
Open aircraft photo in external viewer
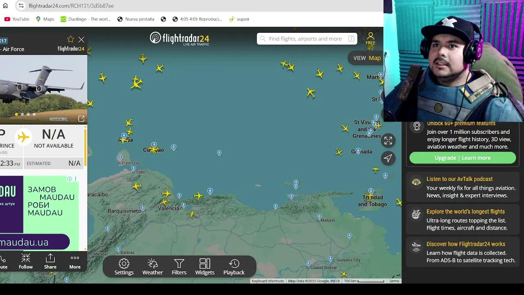81,119
